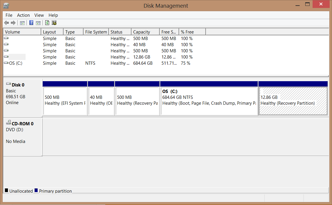Click the Back arrow in toolbar
Viewport: 332px width, 205px height.
[x=6, y=23]
